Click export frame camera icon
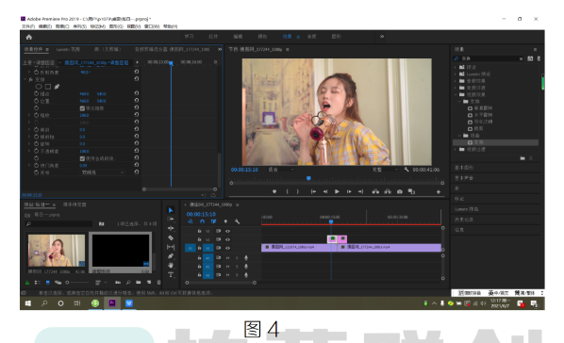 click(x=400, y=191)
